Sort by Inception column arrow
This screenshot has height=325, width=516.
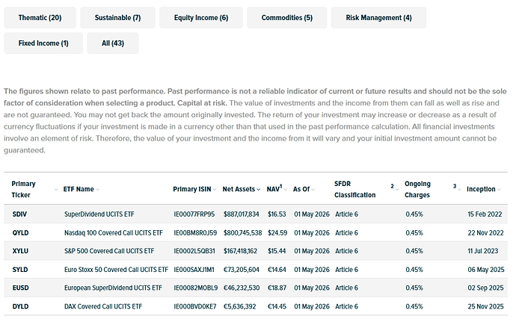[499, 190]
